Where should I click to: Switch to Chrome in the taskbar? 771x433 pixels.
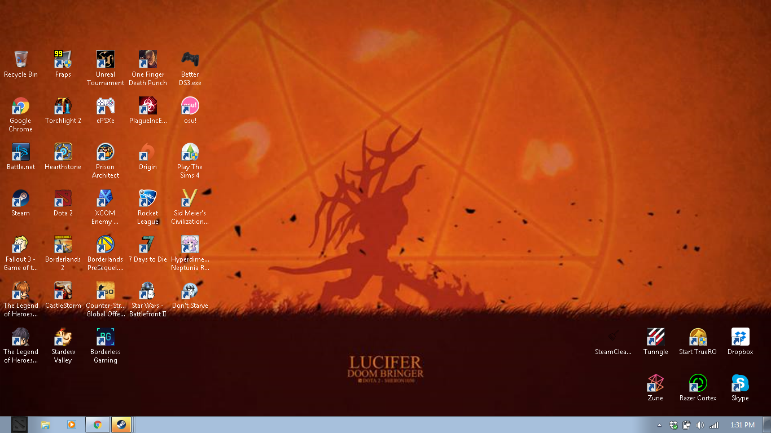(x=98, y=425)
